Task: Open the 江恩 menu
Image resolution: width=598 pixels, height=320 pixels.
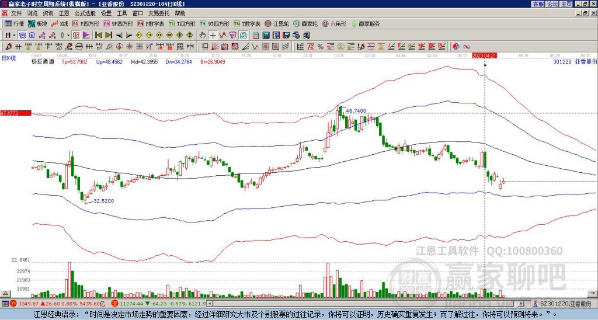Action: [x=64, y=13]
